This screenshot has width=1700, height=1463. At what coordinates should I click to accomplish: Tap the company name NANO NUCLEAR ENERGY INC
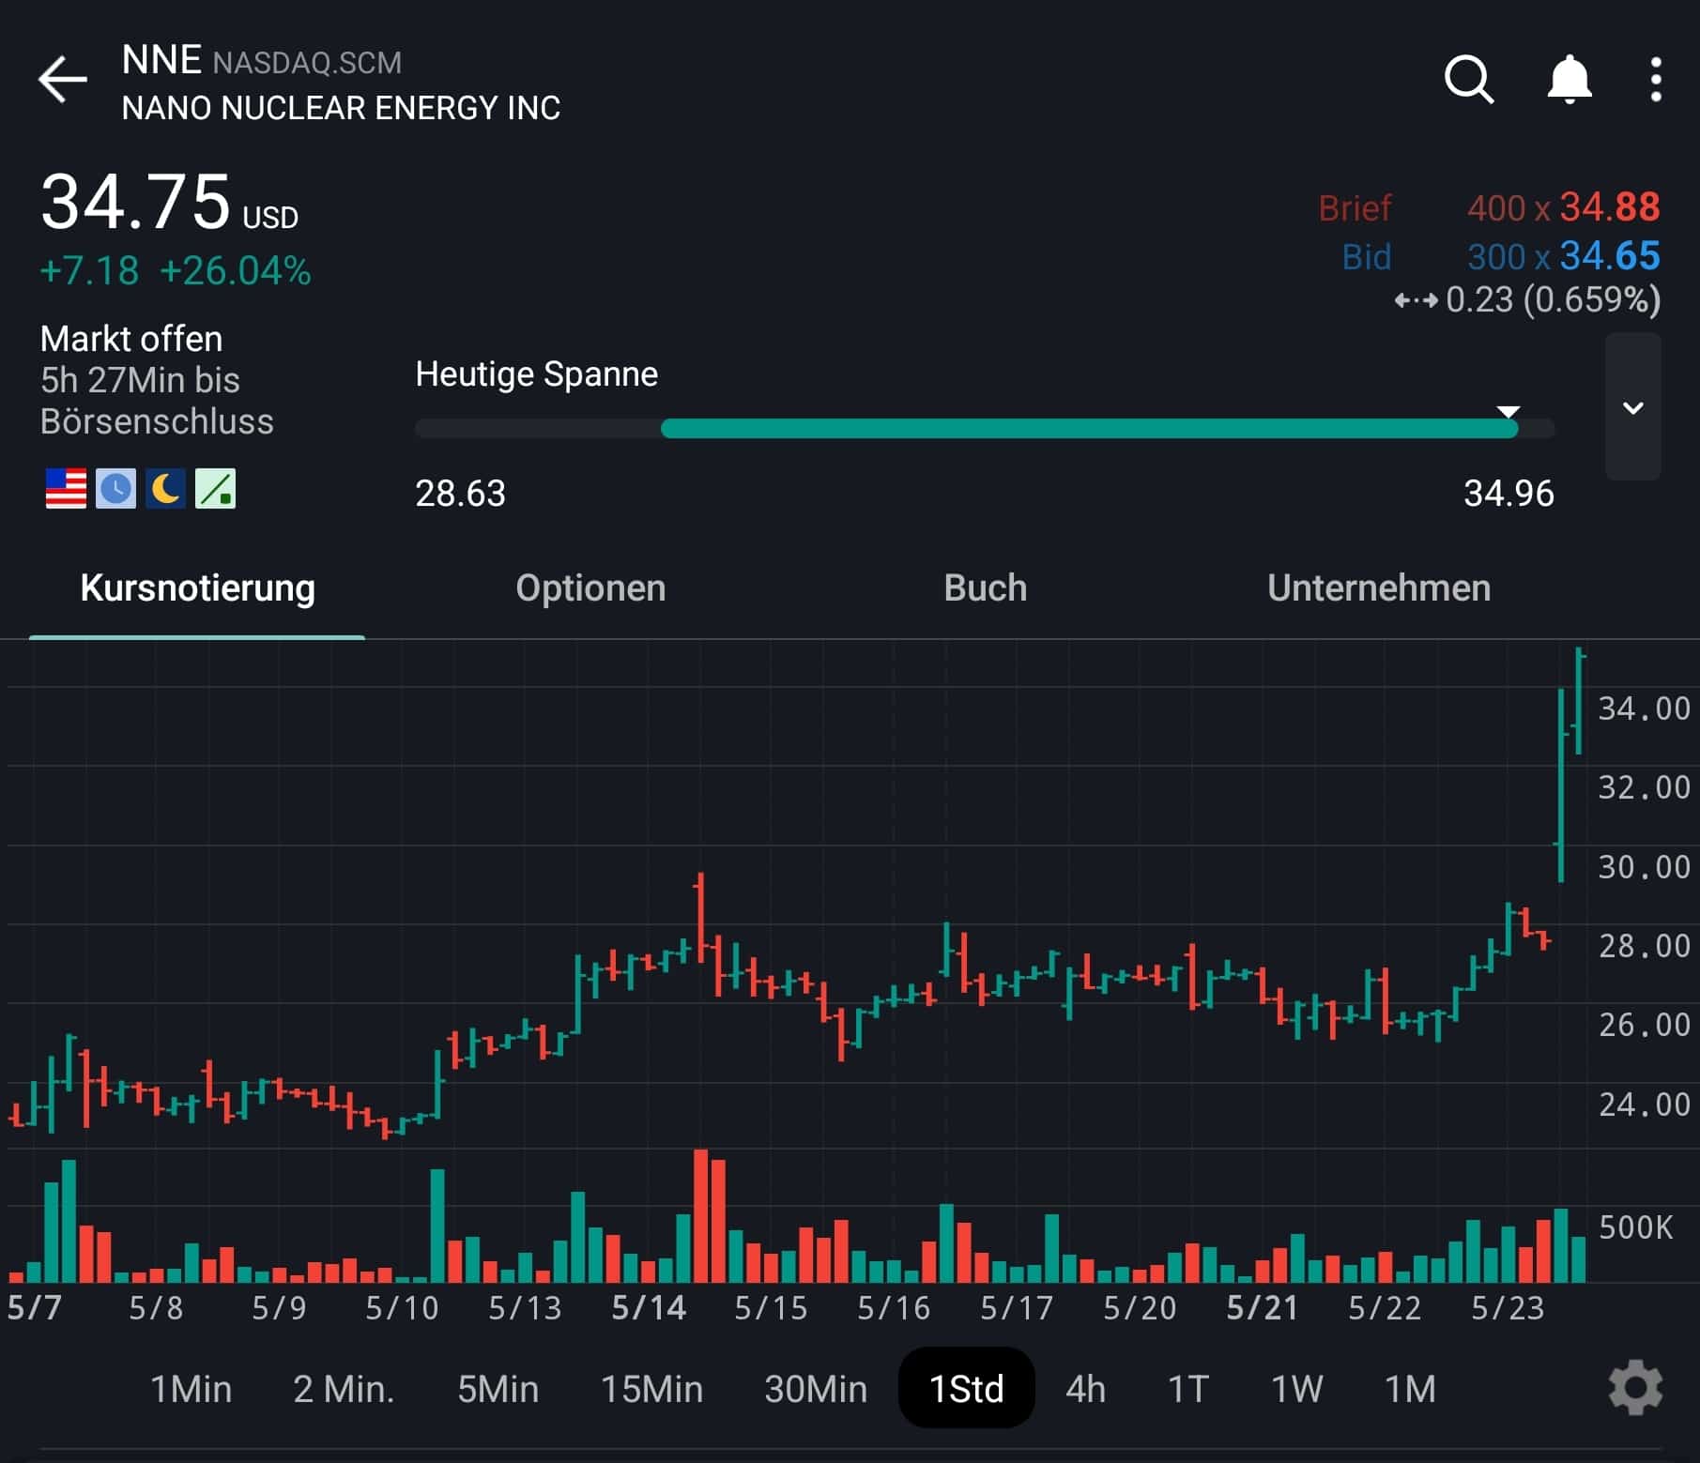(x=342, y=109)
